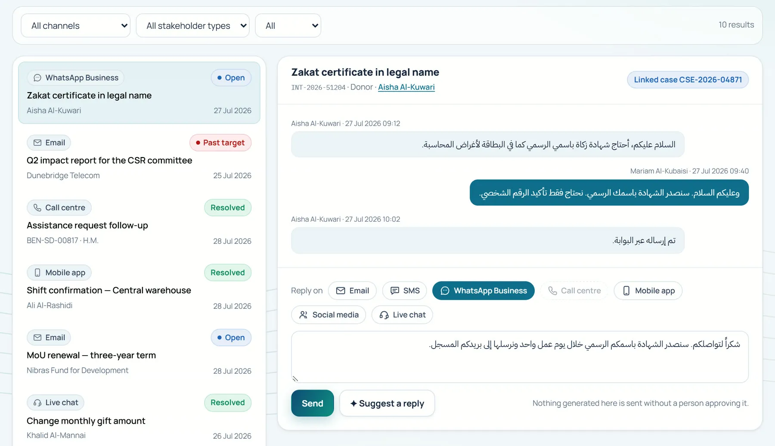Send the drafted reply
The image size is (775, 446).
coord(313,403)
